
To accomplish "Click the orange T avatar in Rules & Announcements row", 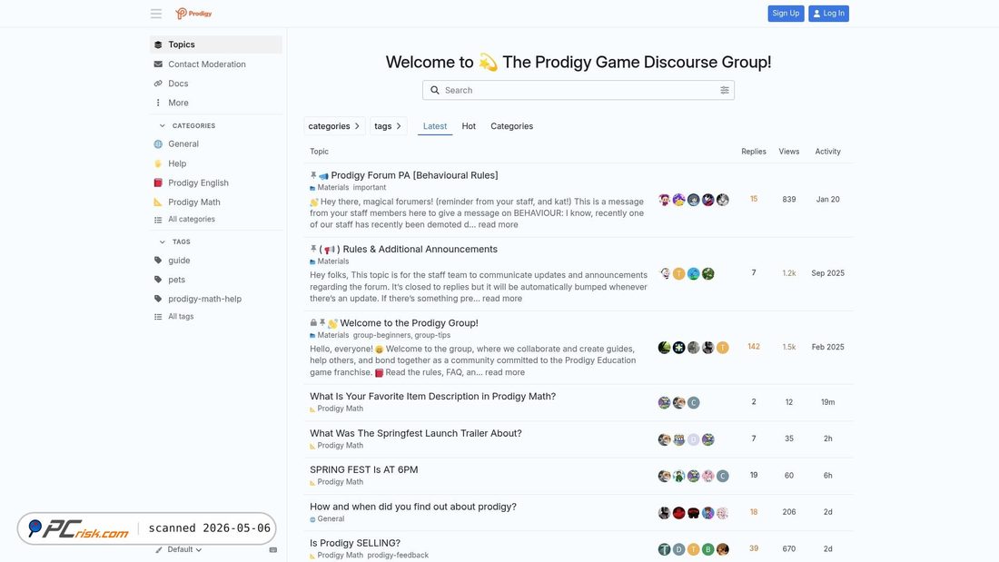I will tap(679, 273).
